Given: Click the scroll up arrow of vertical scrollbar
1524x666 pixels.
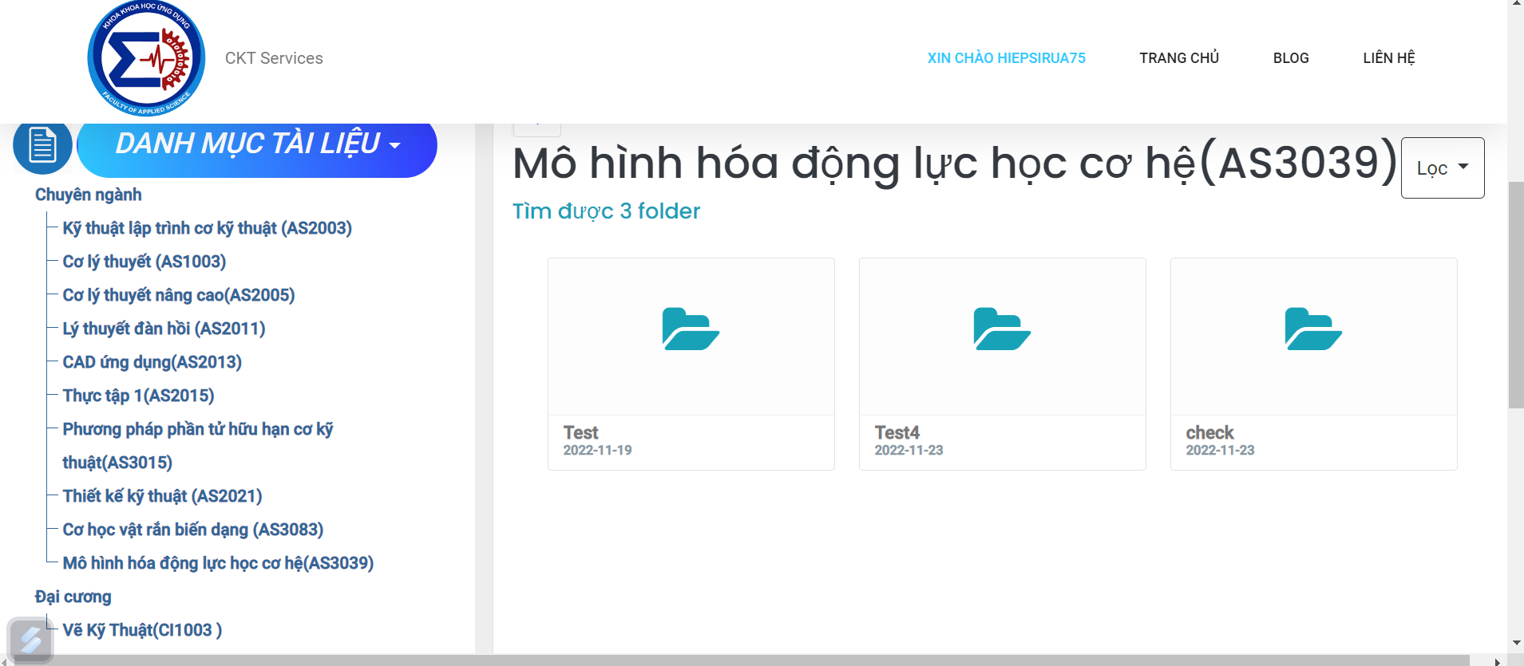Looking at the screenshot, I should [1516, 4].
